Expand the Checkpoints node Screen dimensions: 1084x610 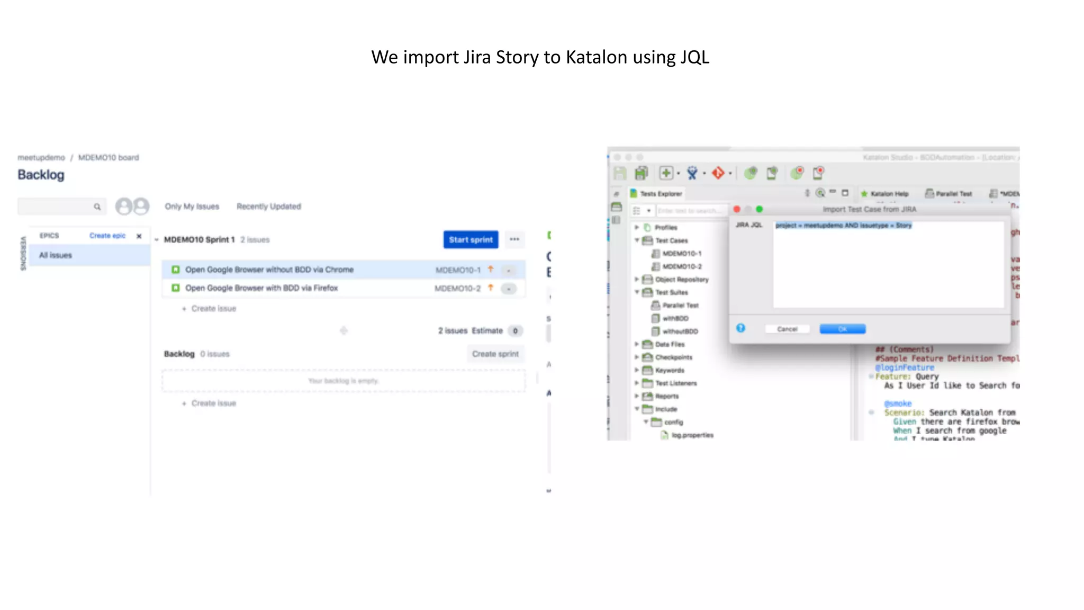(637, 357)
